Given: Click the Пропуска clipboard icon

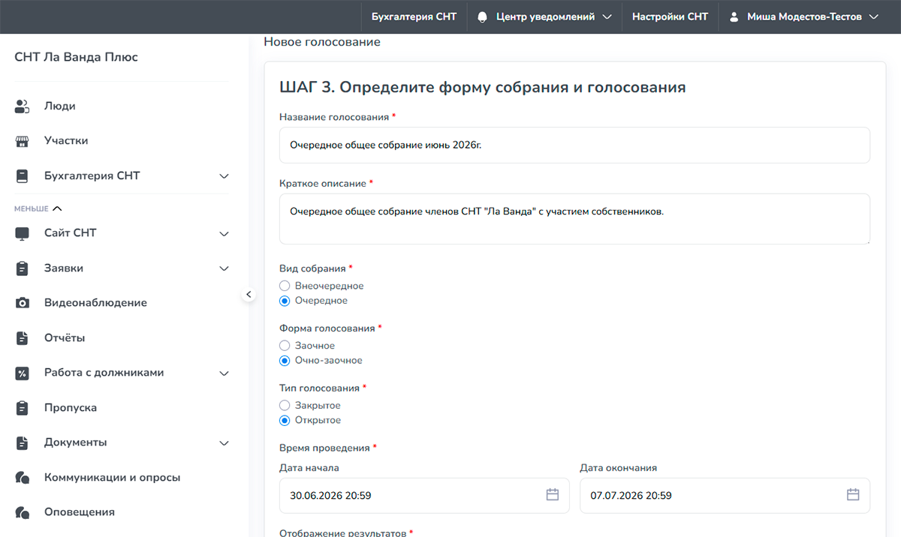Looking at the screenshot, I should 23,408.
